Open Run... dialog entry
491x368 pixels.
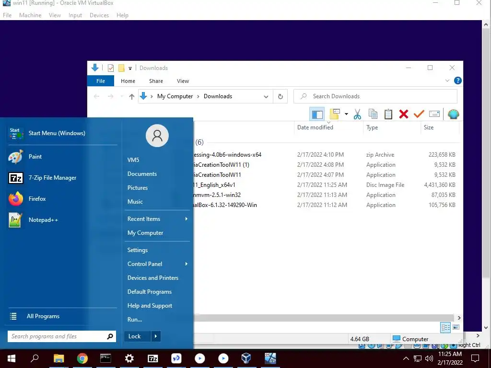pos(135,320)
